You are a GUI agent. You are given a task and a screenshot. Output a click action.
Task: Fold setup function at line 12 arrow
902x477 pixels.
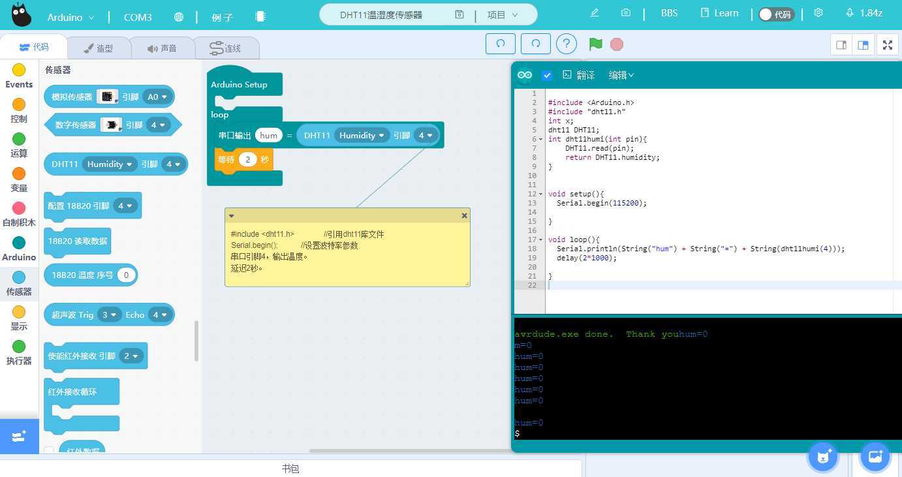point(541,194)
